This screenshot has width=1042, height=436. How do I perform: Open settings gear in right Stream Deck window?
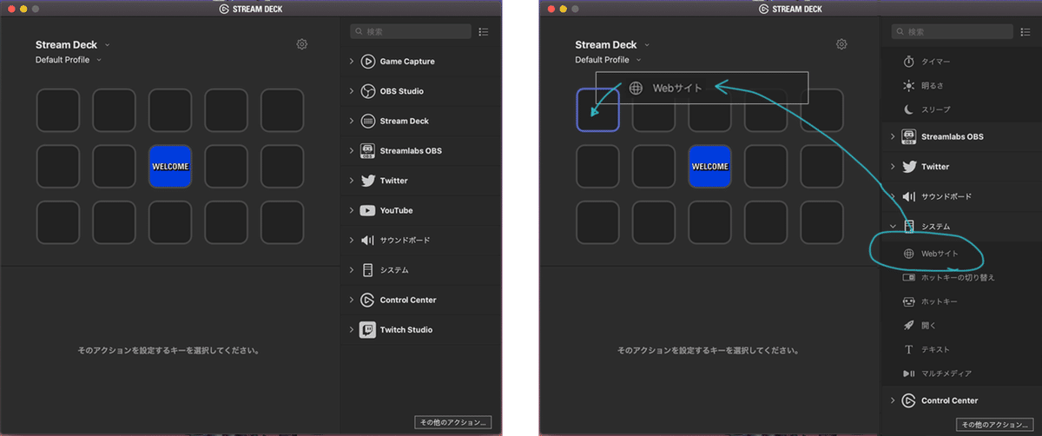pos(841,44)
